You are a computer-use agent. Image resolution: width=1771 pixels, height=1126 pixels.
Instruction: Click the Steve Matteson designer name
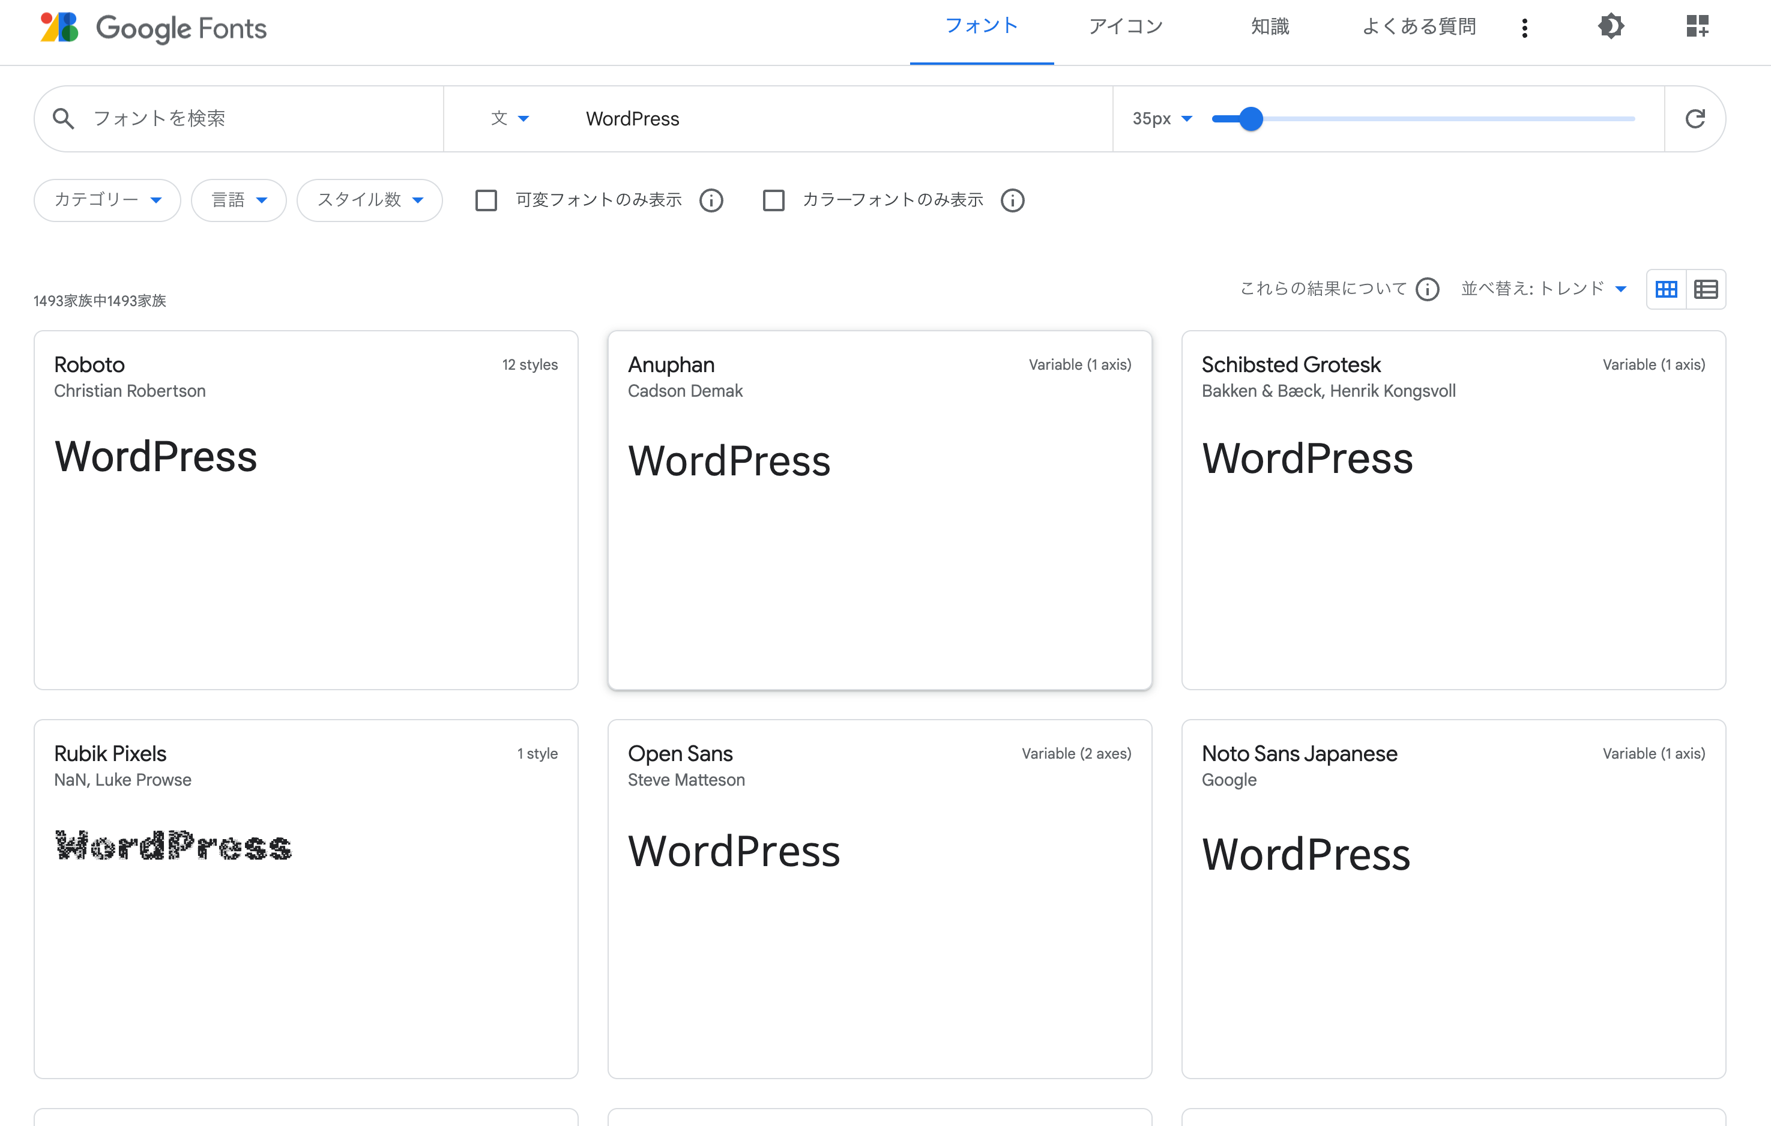click(x=686, y=780)
